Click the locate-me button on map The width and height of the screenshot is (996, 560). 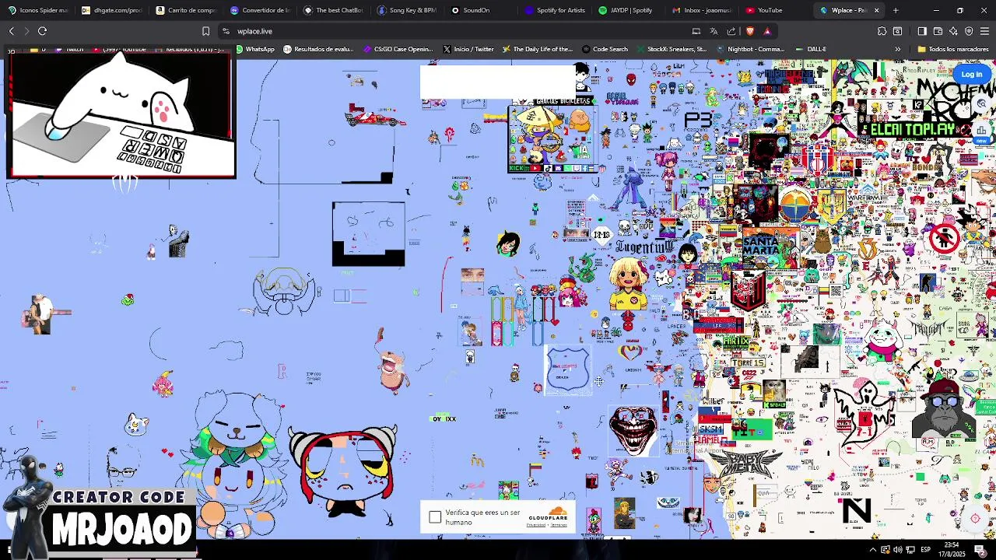pyautogui.click(x=975, y=519)
